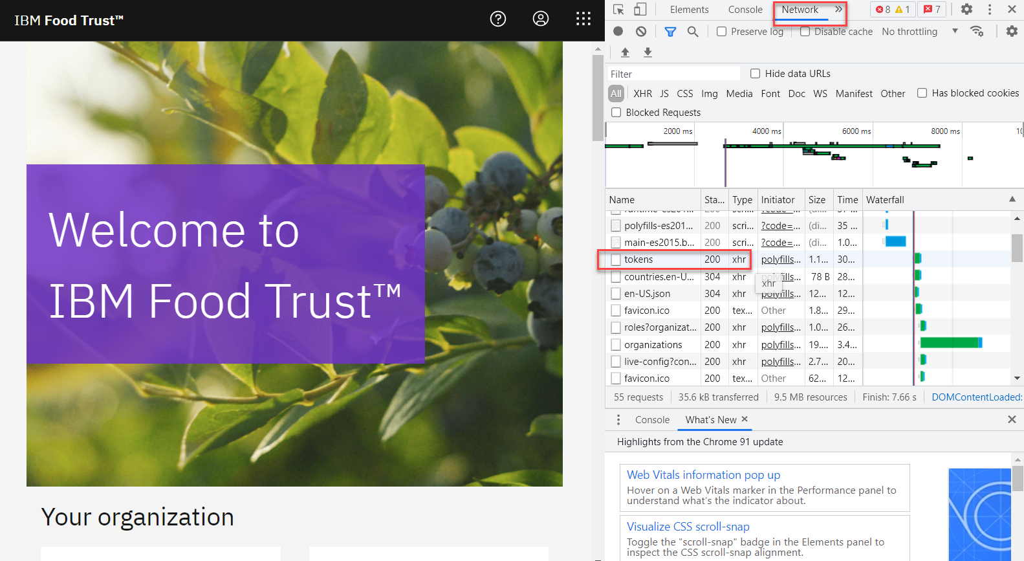Enable the Disable cache checkbox
The image size is (1024, 561).
click(x=805, y=31)
